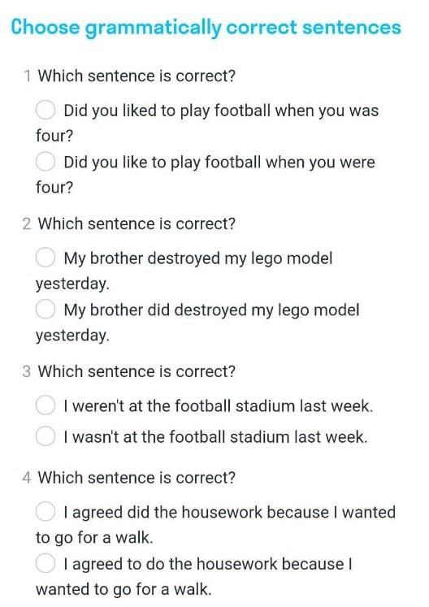Click label 'My brother destroyed my lego model'
429x607 pixels.
[x=198, y=258]
